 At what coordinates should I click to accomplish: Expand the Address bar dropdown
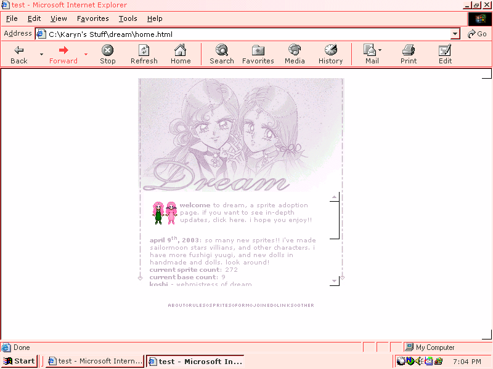coord(455,34)
